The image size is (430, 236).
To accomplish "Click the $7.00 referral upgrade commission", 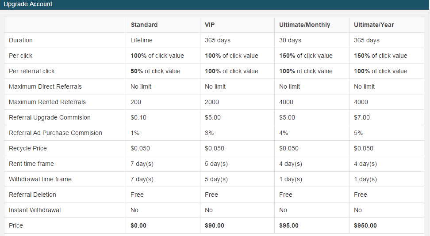I will [362, 117].
